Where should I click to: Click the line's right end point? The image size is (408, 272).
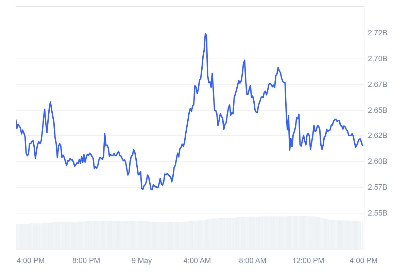[362, 146]
